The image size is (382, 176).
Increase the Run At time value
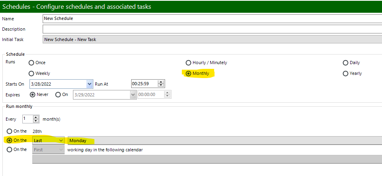[161, 82]
